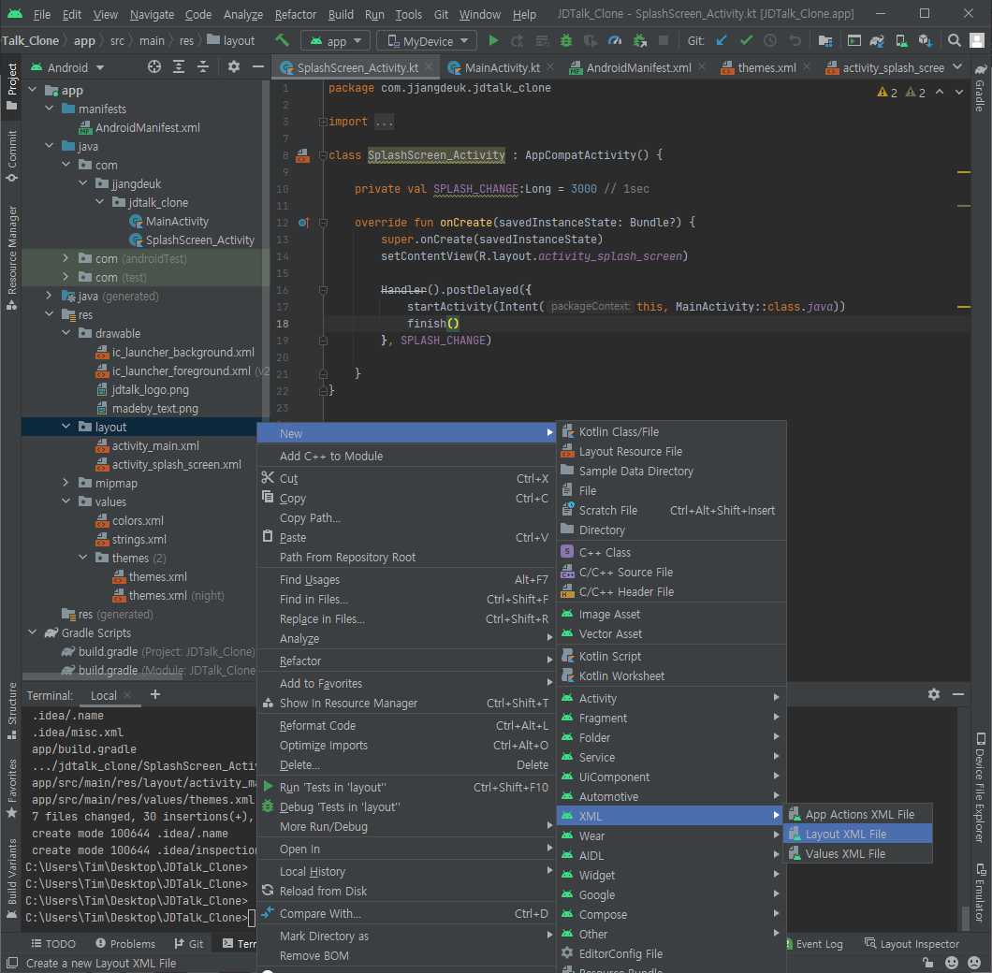Click the Debug app bug icon
This screenshot has width=992, height=973.
pyautogui.click(x=566, y=40)
